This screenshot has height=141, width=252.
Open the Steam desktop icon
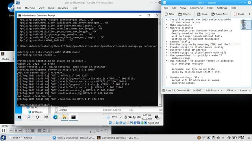point(11,9)
